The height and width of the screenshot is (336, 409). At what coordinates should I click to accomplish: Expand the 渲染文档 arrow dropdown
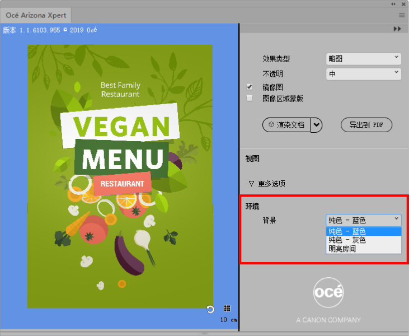pos(317,125)
